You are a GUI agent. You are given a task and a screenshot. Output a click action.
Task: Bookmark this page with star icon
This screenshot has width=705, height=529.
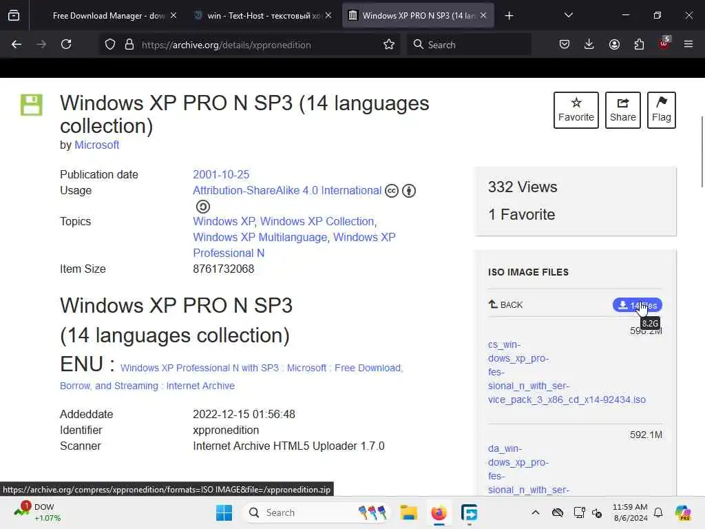click(389, 45)
